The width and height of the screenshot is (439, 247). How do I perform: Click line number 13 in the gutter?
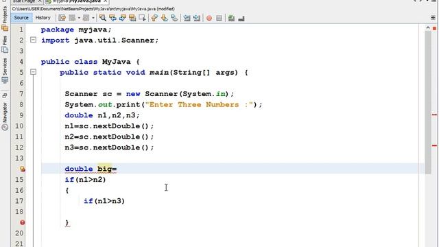(19, 158)
